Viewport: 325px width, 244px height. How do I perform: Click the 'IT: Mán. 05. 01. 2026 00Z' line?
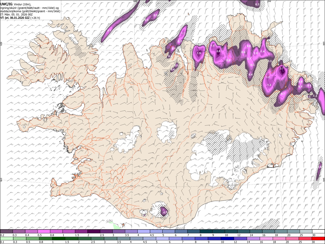17,14
